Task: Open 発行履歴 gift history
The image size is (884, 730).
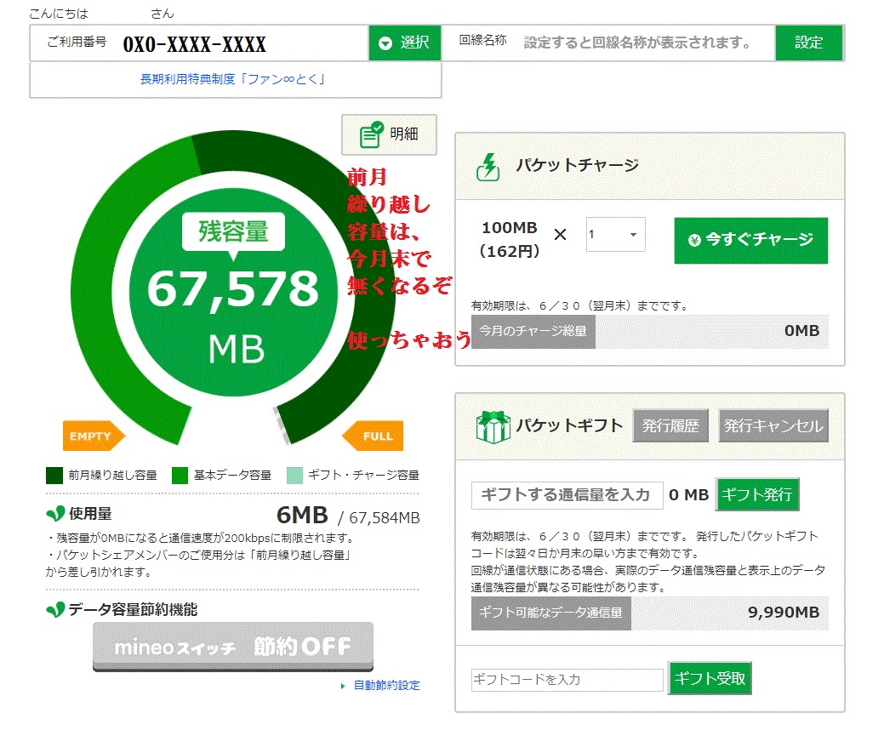Action: click(670, 426)
